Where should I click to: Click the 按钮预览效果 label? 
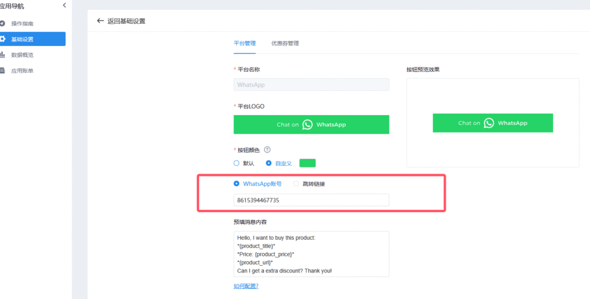(423, 70)
